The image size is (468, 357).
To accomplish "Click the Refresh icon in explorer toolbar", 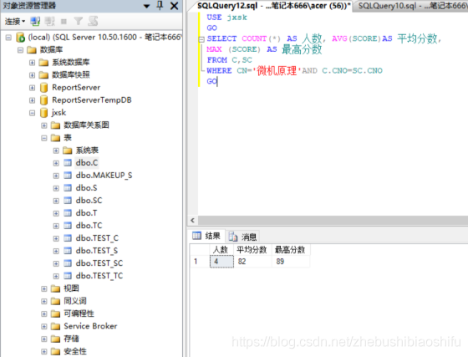I will 93,21.
